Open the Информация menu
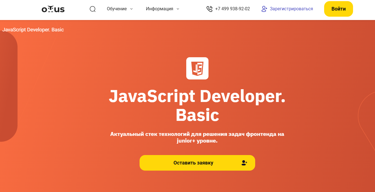 (160, 9)
